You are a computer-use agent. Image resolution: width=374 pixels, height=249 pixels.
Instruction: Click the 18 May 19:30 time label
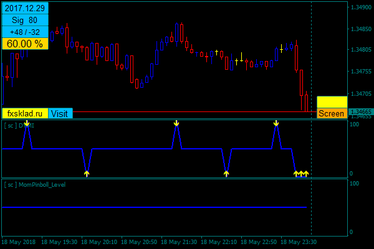point(59,242)
